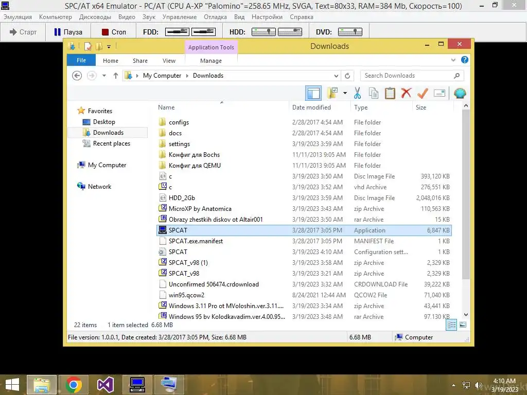
Task: Click the vertical scrollbar of file list
Action: (x=466, y=194)
